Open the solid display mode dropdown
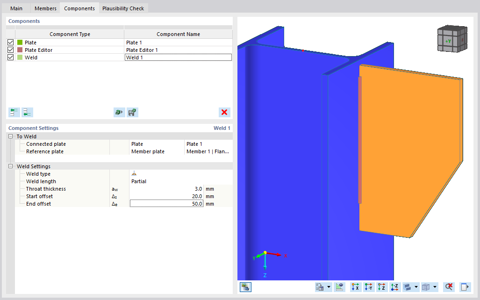The height and width of the screenshot is (300, 480). coord(416,287)
